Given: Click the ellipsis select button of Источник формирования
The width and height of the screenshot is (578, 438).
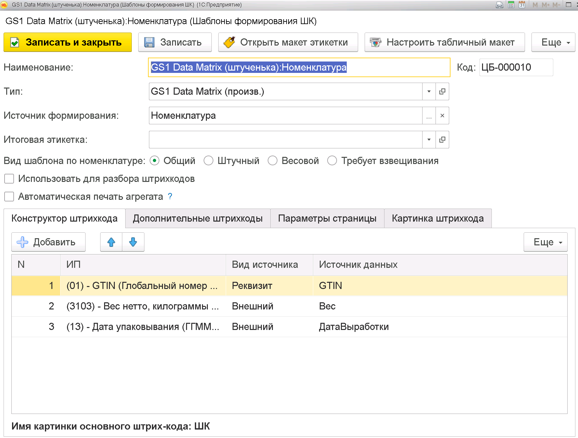Looking at the screenshot, I should tap(429, 116).
